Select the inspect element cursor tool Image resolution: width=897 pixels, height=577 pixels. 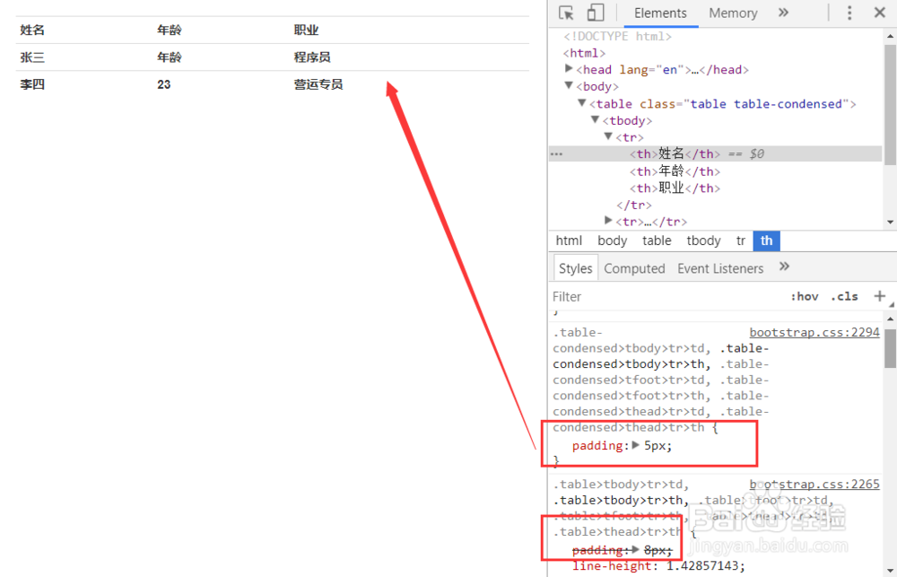tap(566, 13)
